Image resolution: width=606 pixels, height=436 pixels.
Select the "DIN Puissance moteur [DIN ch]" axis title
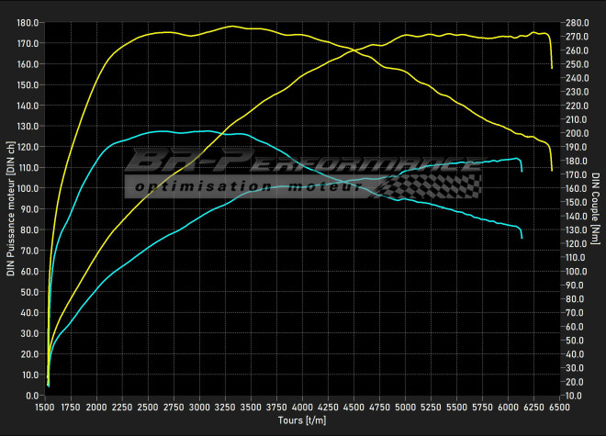[x=10, y=209]
